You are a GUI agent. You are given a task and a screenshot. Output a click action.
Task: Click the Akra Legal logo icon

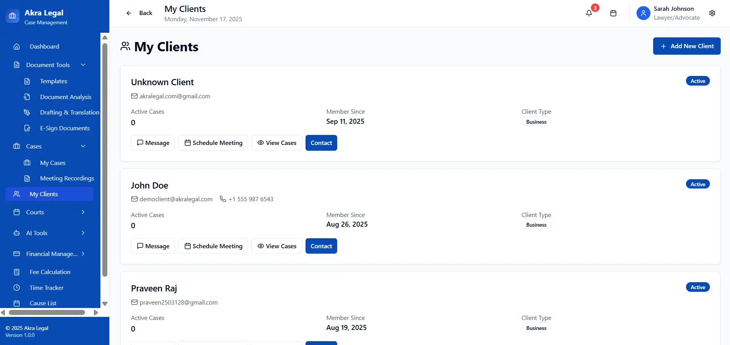12,16
